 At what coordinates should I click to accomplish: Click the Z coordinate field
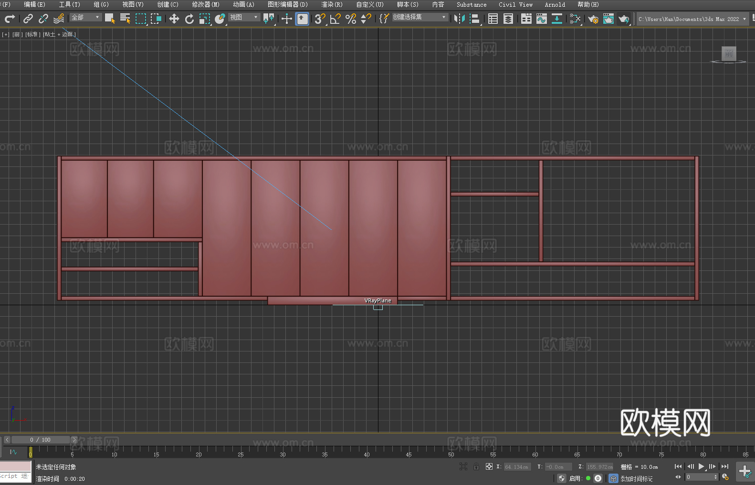pyautogui.click(x=599, y=467)
